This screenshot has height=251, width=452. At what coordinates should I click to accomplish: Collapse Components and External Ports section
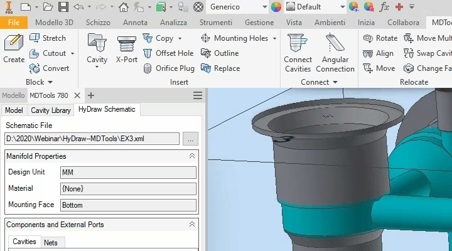tap(191, 224)
